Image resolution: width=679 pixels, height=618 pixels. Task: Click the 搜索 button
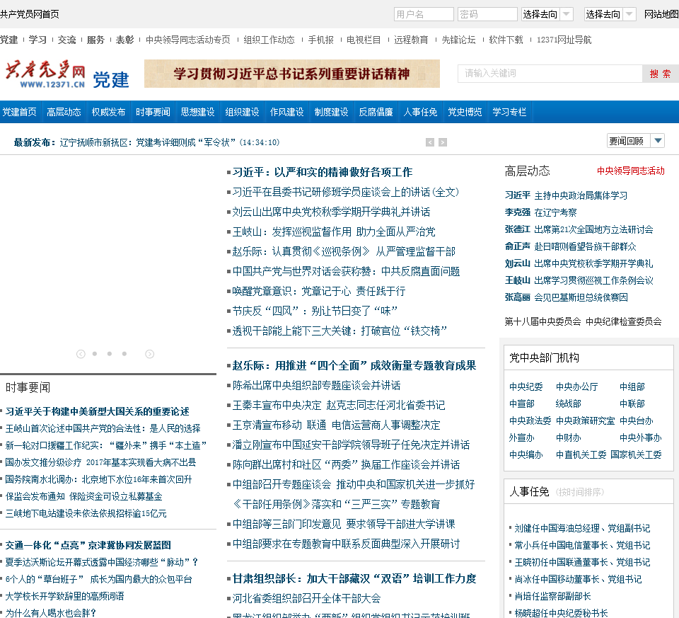click(x=660, y=74)
